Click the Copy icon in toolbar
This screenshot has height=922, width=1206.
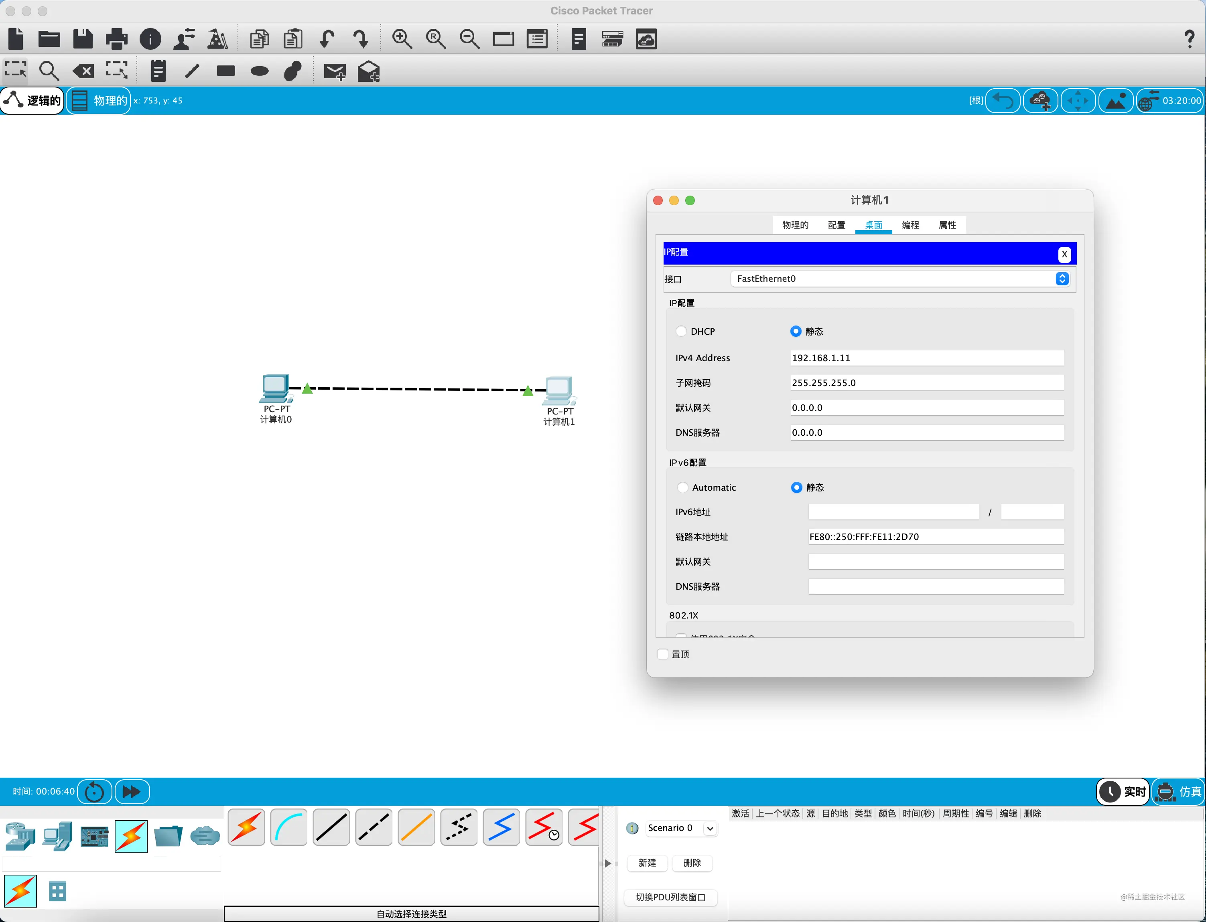(259, 39)
